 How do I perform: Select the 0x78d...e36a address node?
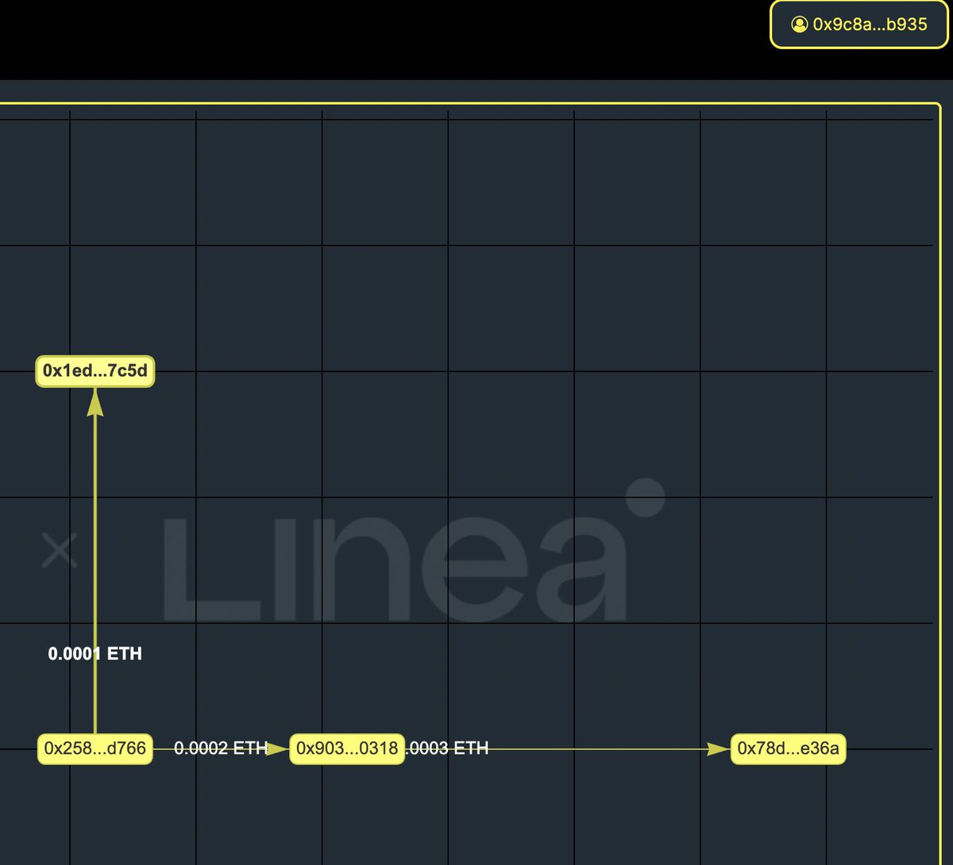(x=788, y=748)
